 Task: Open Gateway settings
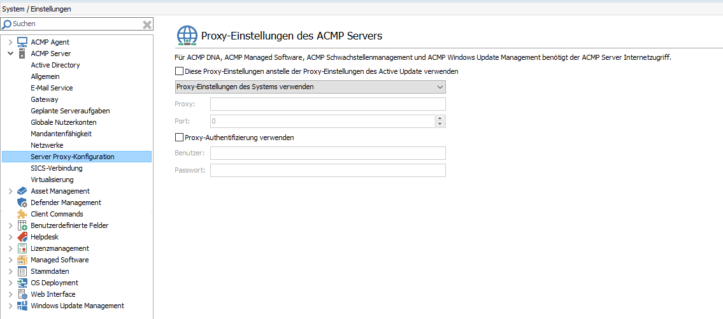[x=44, y=99]
